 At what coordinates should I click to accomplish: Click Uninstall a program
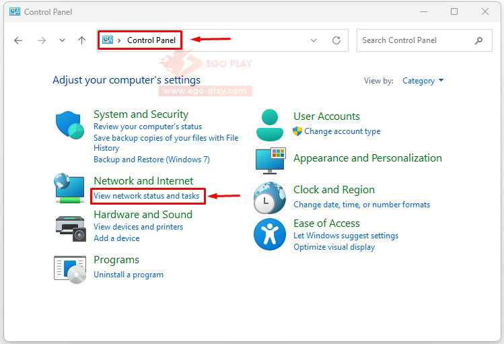point(129,275)
